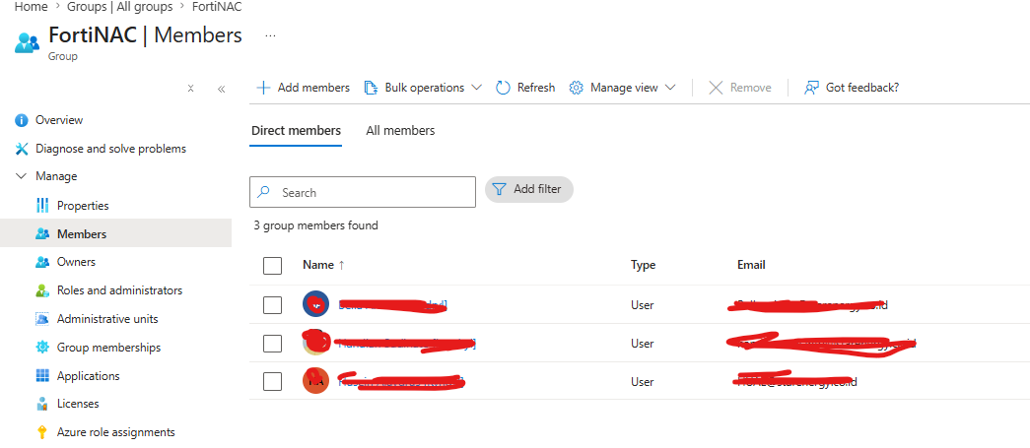Click the Overview info icon

pyautogui.click(x=22, y=121)
